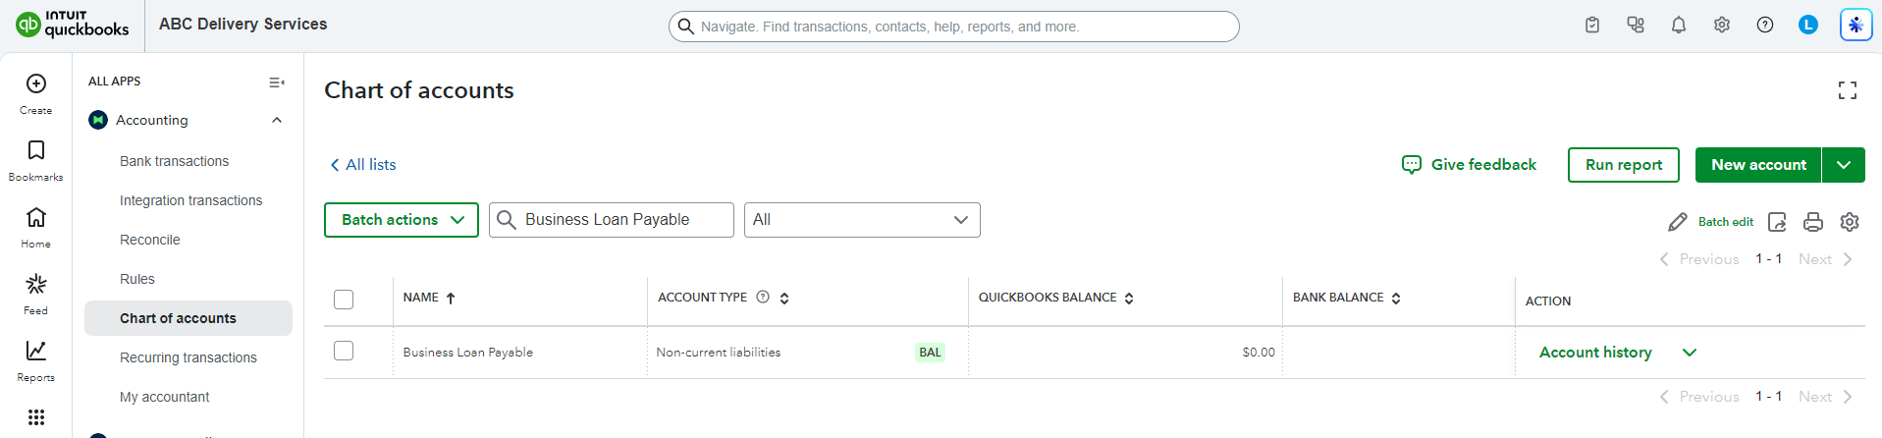Open the notifications bell icon
The height and width of the screenshot is (438, 1882).
pyautogui.click(x=1679, y=26)
